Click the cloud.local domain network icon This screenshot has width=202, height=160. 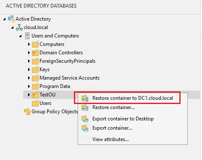[19, 27]
